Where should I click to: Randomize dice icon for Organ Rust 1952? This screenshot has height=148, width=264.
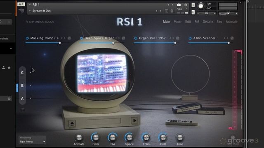(178, 38)
